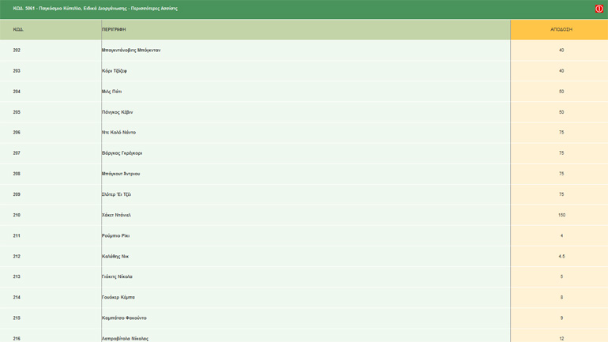Select odds 40 for Μπογκντάνοβιτς Μπόγκνταν

coord(561,51)
